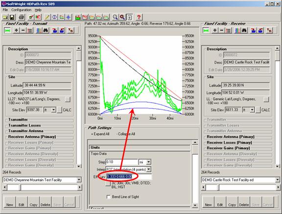
Task: Click the binoculars icon in Transmit toolbar
Action: coord(46,30)
